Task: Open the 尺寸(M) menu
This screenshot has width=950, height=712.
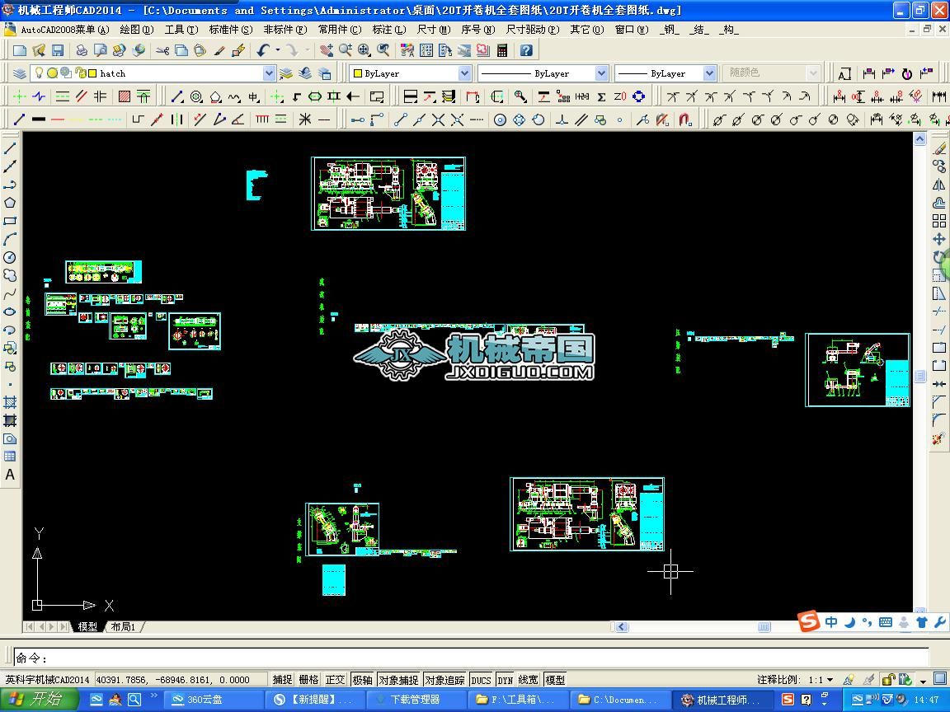Action: (x=434, y=29)
